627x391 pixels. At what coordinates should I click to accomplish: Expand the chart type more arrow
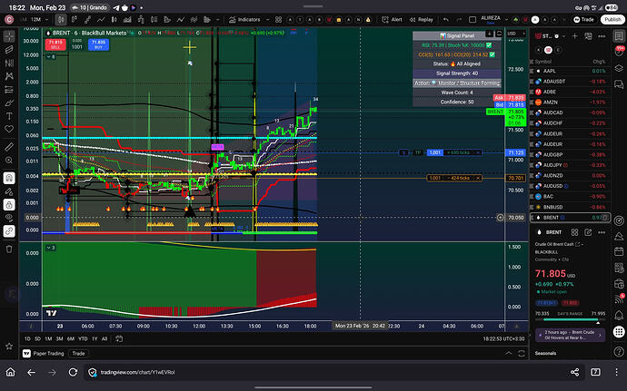(218, 20)
